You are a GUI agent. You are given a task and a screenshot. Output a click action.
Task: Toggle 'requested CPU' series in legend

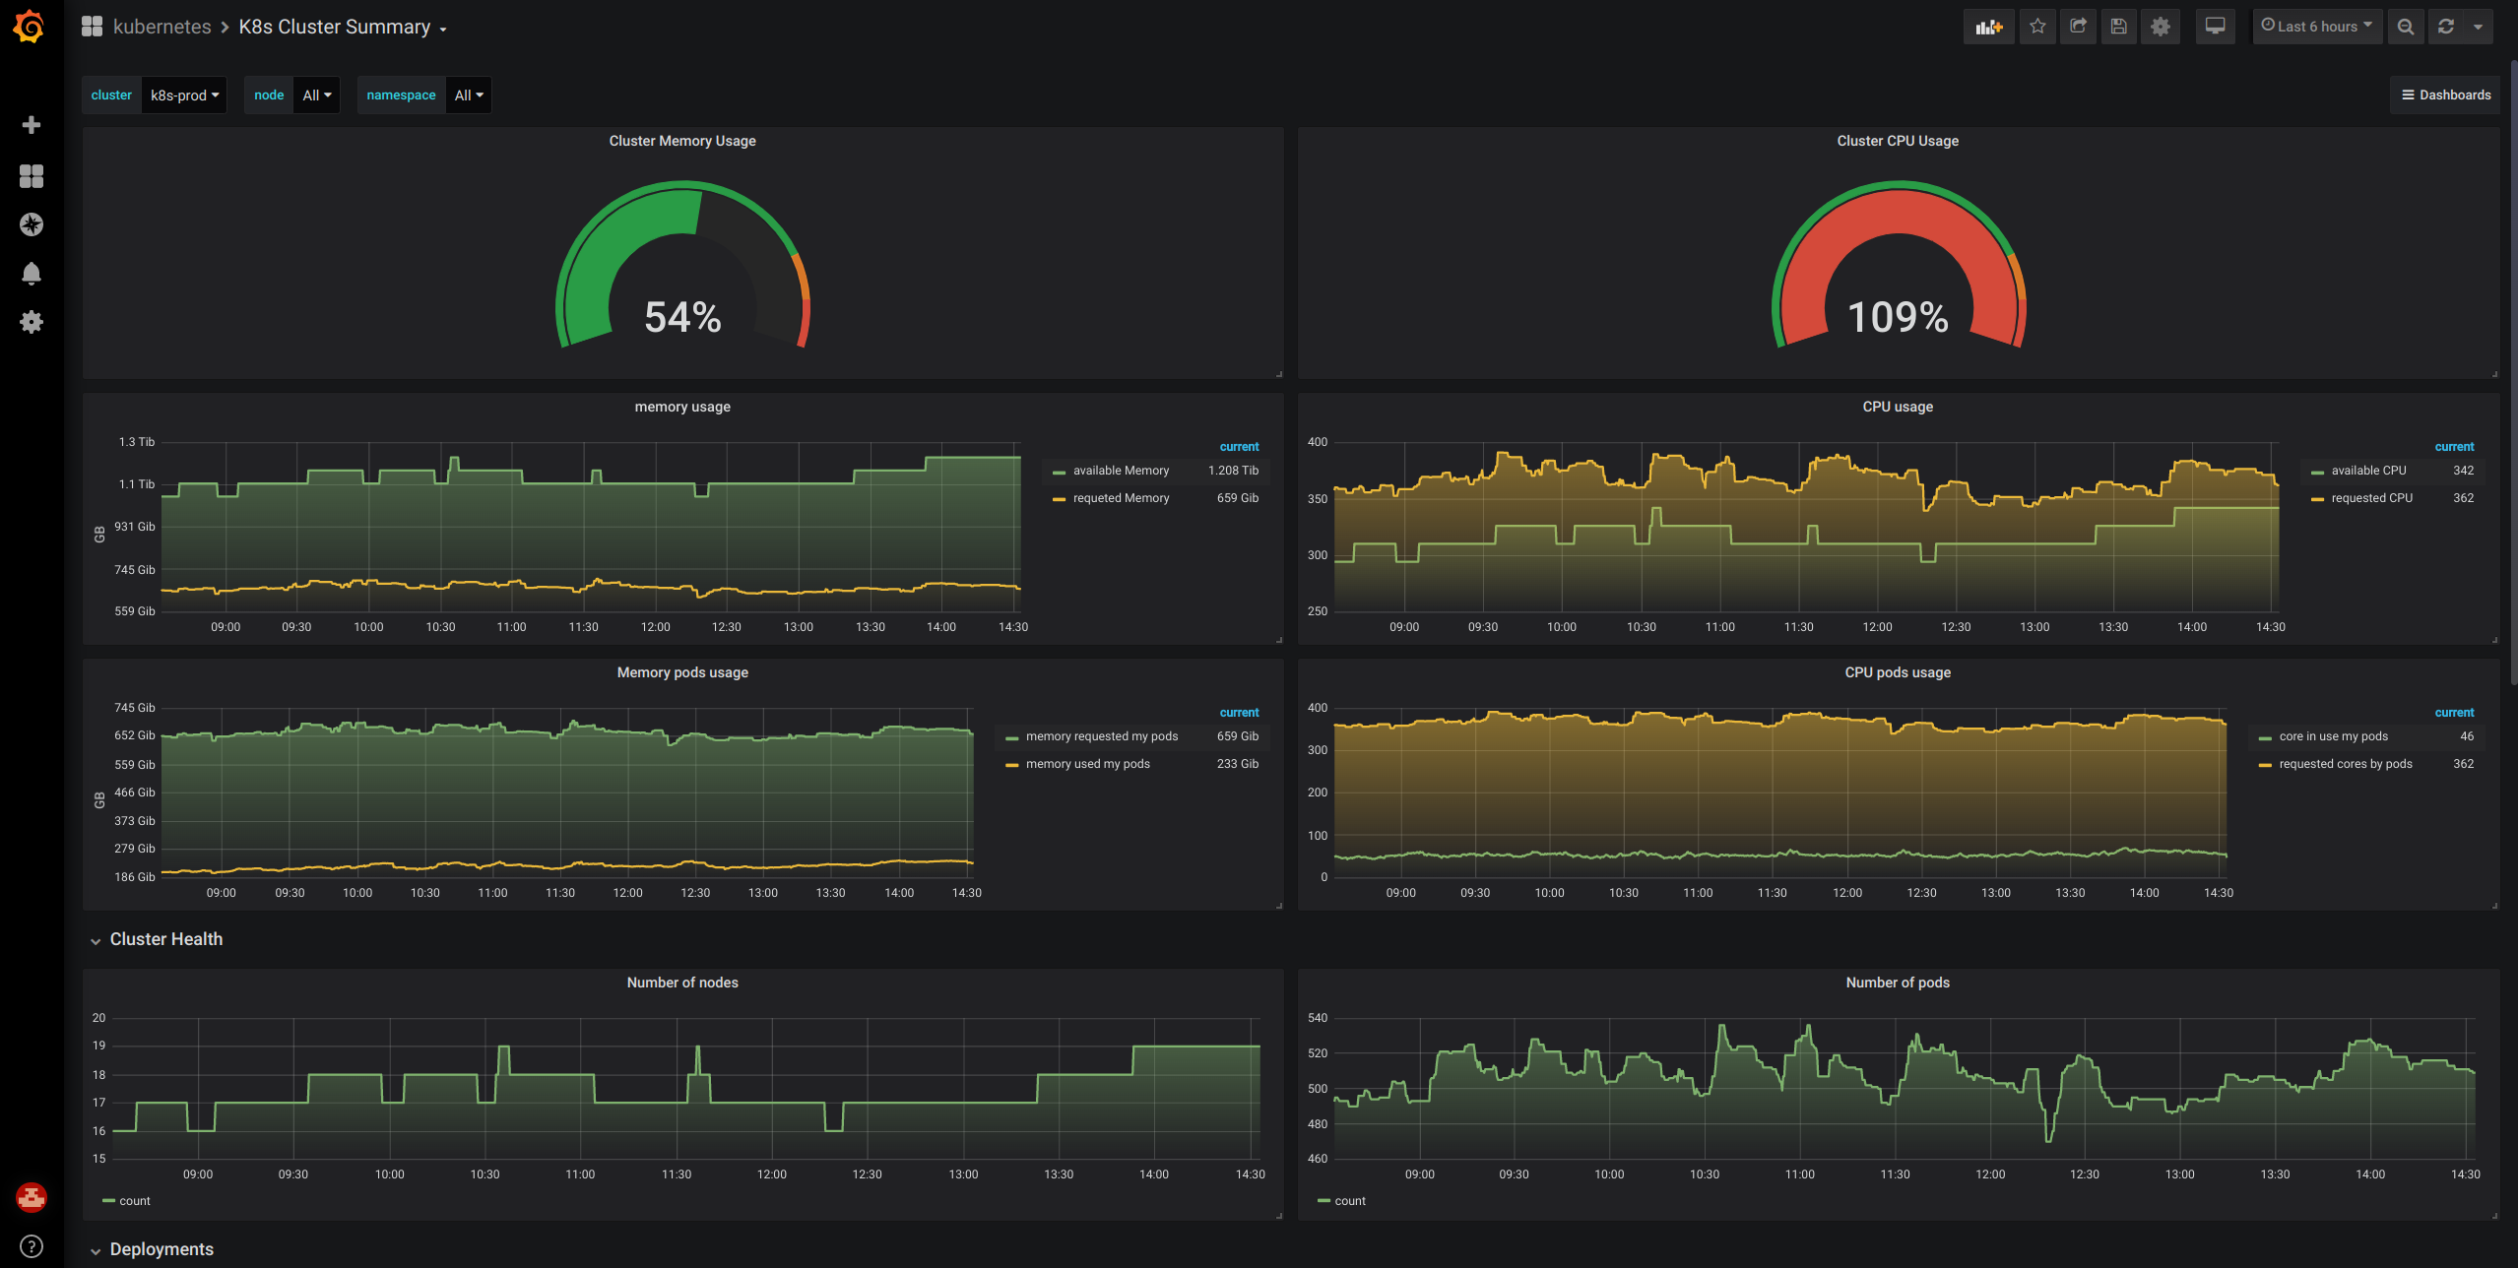coord(2371,498)
